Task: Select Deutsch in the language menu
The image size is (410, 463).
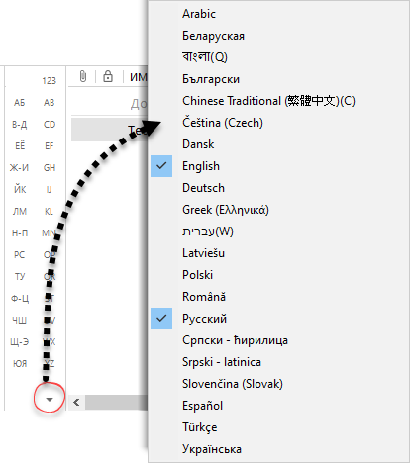Action: 279,188
